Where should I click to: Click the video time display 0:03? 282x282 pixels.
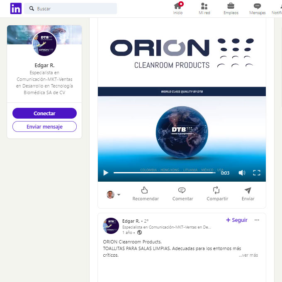[225, 173]
